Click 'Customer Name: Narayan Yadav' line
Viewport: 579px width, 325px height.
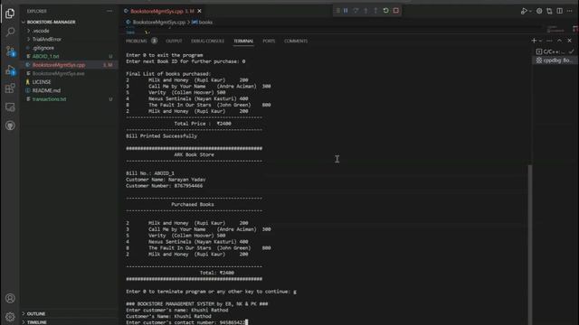(x=166, y=180)
